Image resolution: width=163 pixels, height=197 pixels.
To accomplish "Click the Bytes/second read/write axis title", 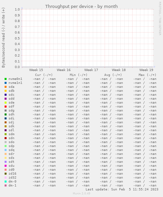I will [3, 38].
